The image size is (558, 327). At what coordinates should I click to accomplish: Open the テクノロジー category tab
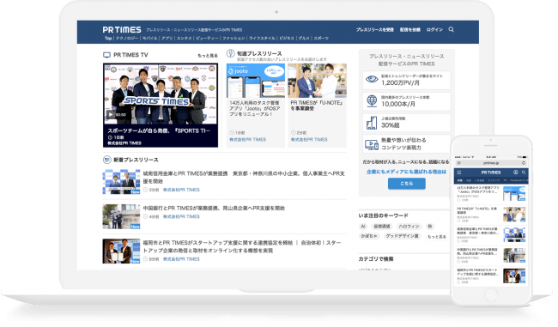(x=127, y=38)
